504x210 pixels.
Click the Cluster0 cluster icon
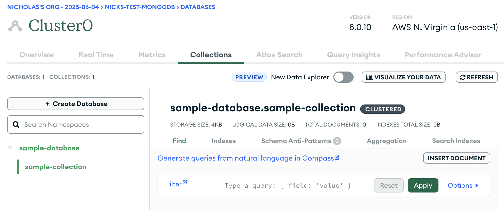pos(15,26)
